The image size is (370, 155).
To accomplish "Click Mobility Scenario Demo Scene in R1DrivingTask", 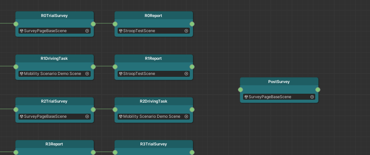I will coord(54,73).
